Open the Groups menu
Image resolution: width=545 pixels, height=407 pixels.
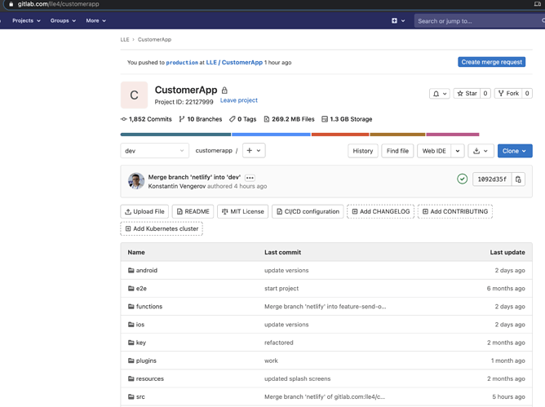coord(63,21)
